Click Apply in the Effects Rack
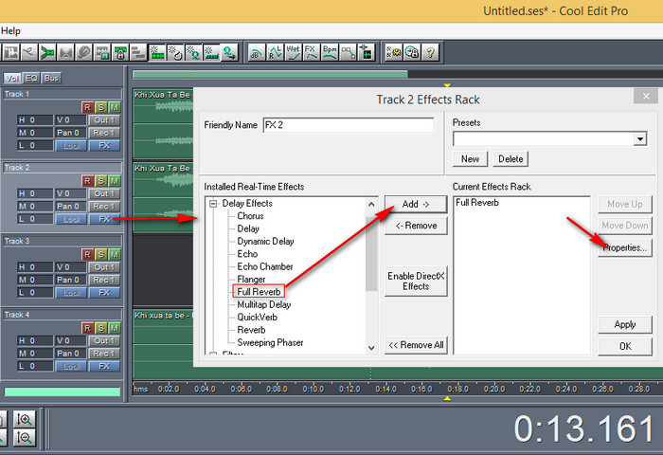The width and height of the screenshot is (663, 455). (625, 324)
